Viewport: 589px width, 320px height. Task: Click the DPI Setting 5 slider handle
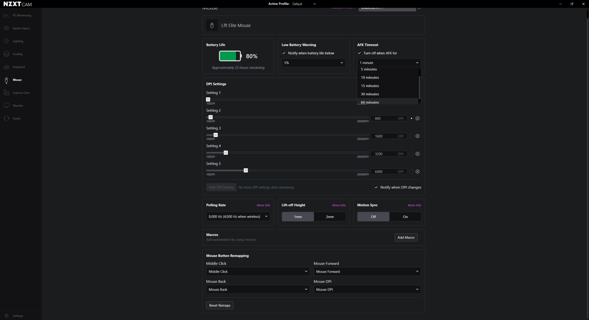(246, 171)
